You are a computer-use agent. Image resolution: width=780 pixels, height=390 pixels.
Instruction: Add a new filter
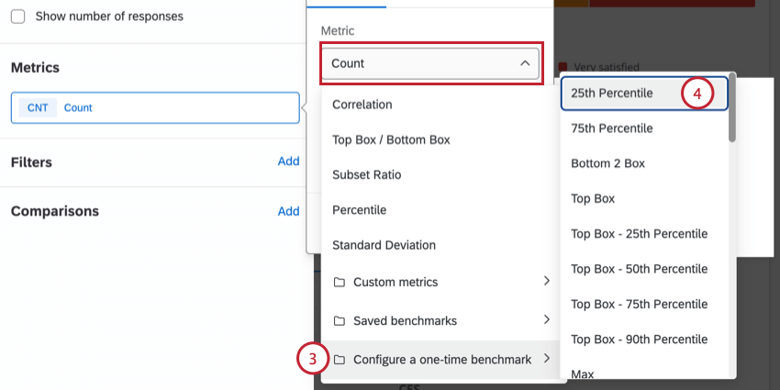288,162
